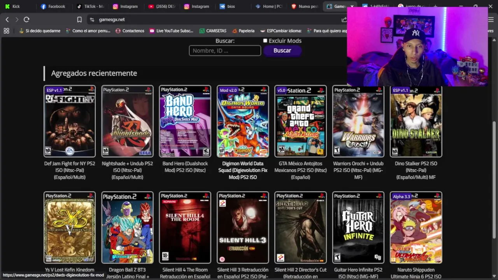Open the ESPCambiar idioma bookmark
This screenshot has width=498, height=280.
(281, 31)
